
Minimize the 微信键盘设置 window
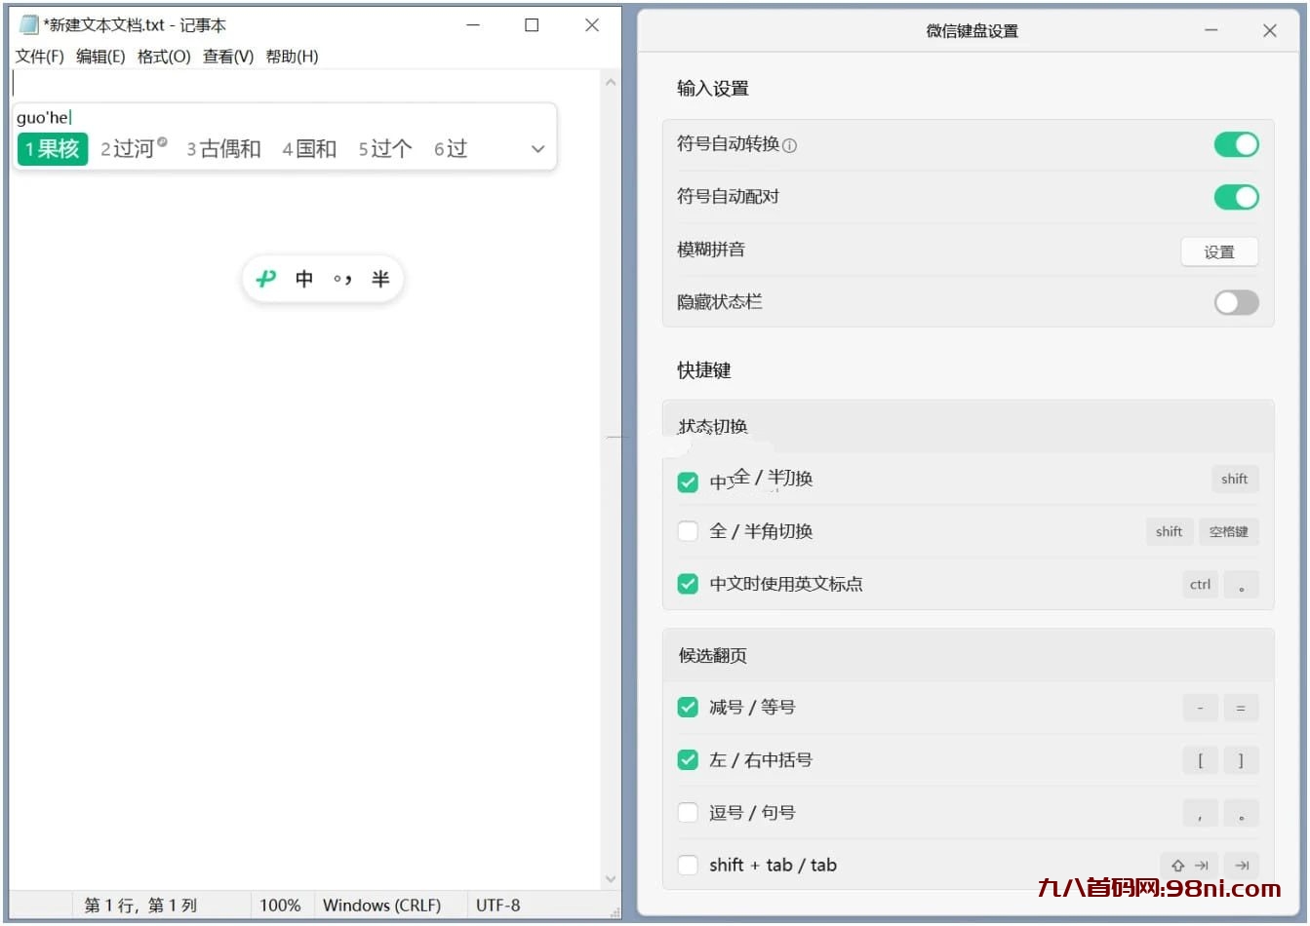(x=1211, y=30)
